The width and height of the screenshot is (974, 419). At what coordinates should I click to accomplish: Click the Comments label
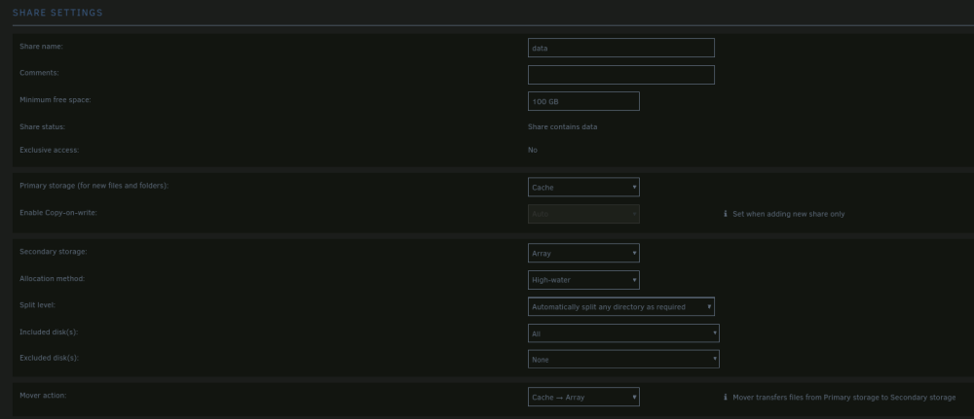click(39, 73)
